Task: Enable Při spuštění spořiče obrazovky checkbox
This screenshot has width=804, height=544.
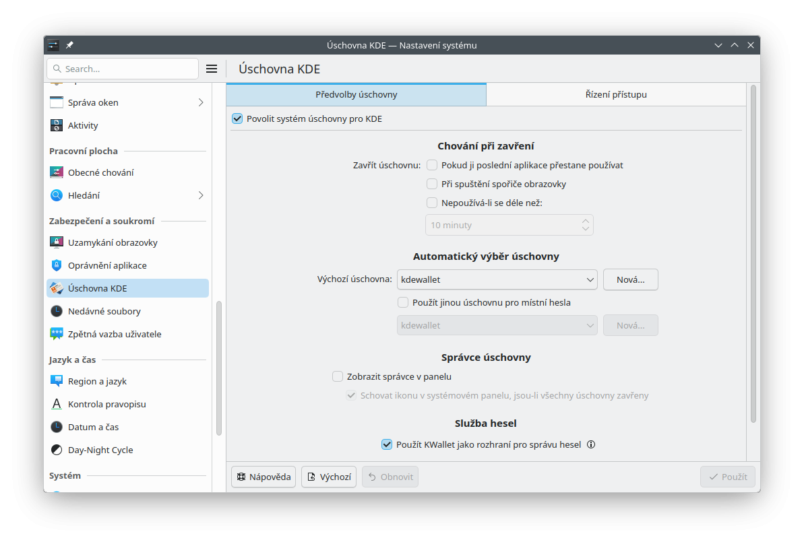Action: pos(432,184)
